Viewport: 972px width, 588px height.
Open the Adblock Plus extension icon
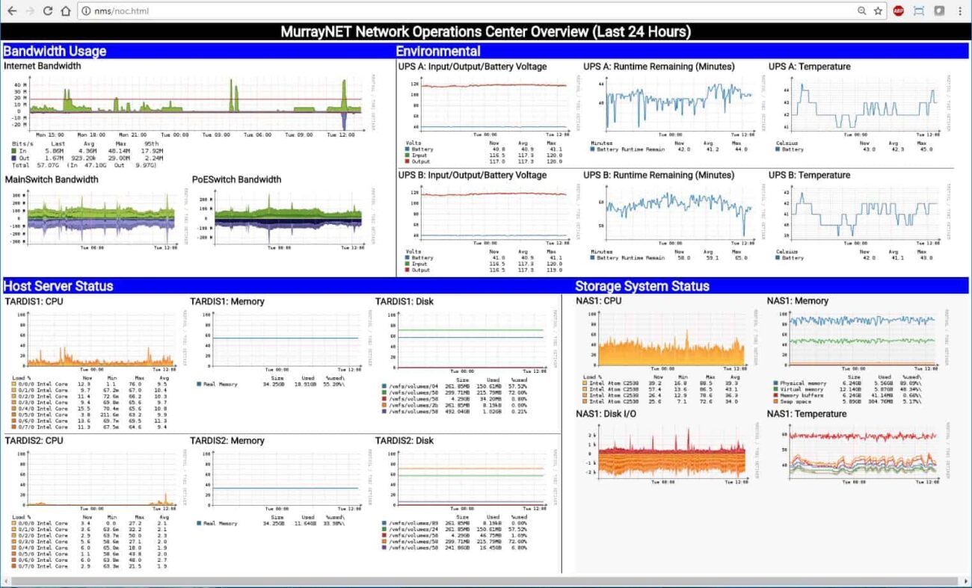pyautogui.click(x=899, y=11)
